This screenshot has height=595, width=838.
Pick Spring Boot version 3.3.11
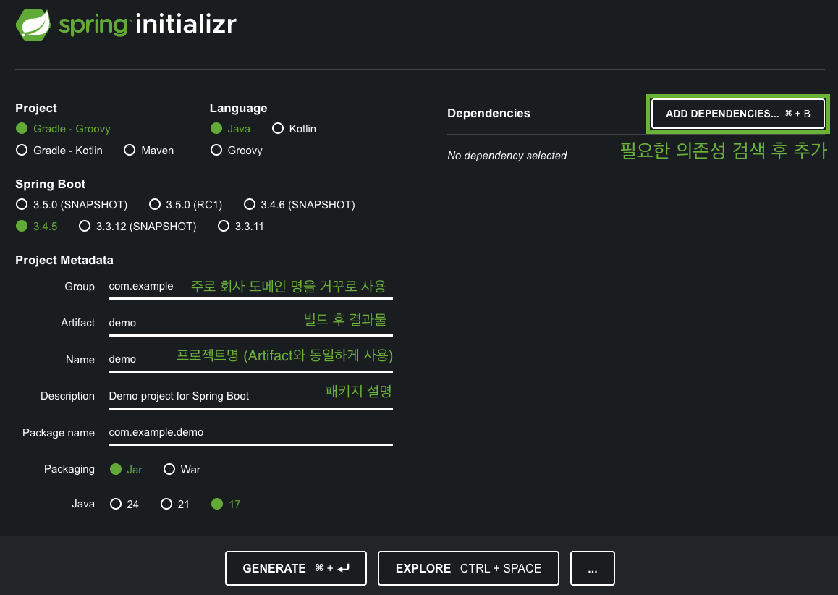coord(240,227)
